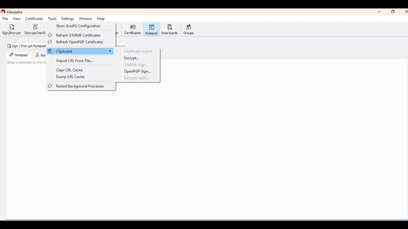Open the View menu

tap(16, 19)
